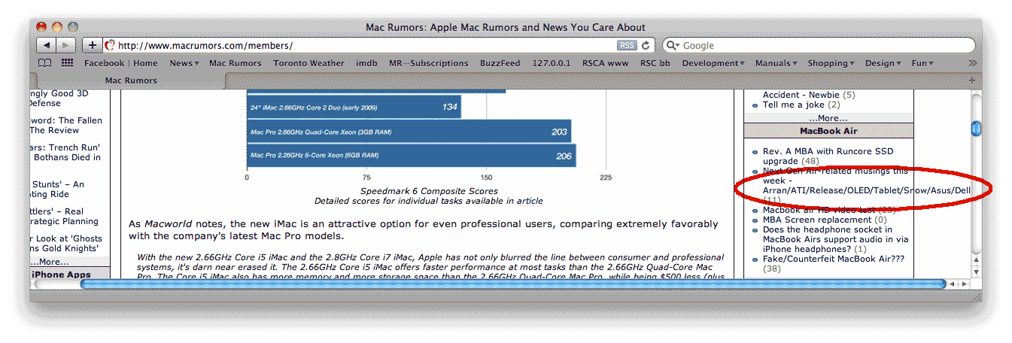Viewport: 1012px width, 343px height.
Task: Open the MacBook Air section header
Action: (x=828, y=131)
